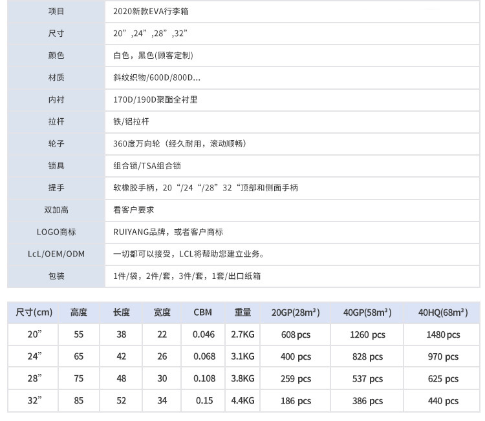The image size is (485, 421).
Task: Click the 40HQ(68m³) column header
Action: (443, 313)
